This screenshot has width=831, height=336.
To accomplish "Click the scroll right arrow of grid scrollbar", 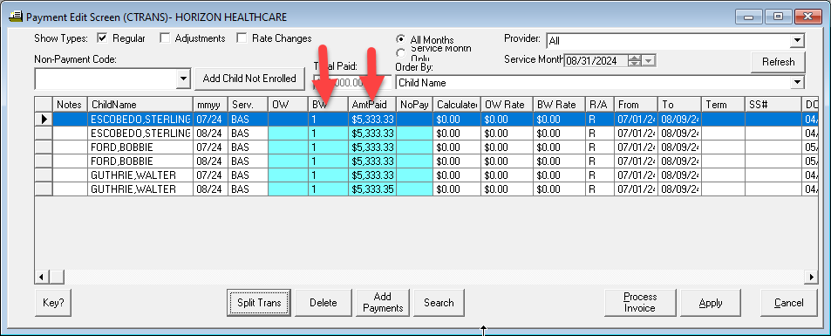I will (x=811, y=277).
